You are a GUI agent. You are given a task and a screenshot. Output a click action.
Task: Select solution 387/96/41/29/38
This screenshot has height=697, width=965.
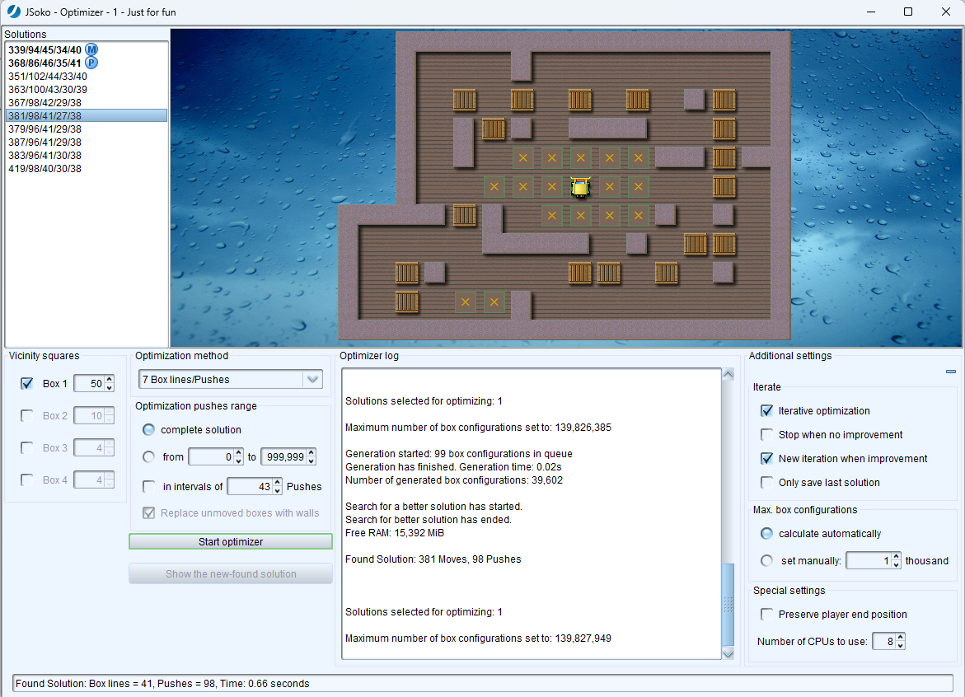[87, 142]
